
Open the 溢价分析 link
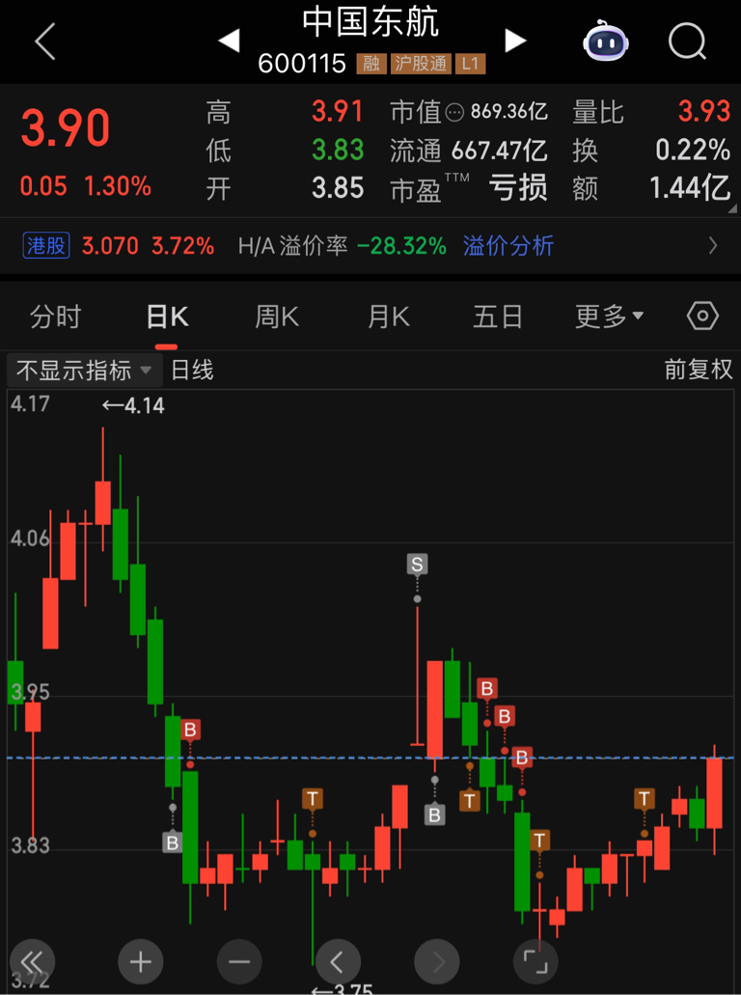point(508,245)
